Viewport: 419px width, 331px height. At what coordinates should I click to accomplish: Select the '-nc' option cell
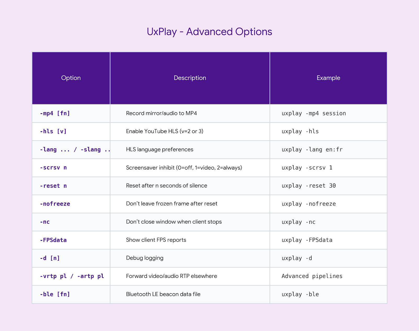[71, 222]
